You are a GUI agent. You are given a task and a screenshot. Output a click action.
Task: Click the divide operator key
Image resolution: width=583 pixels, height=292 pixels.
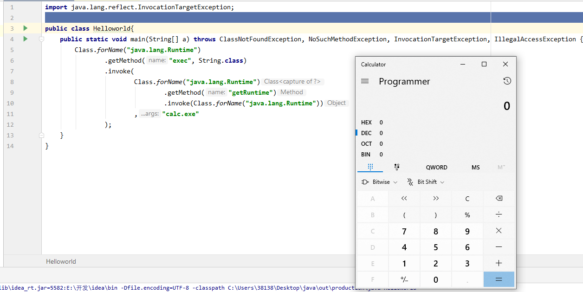click(499, 215)
